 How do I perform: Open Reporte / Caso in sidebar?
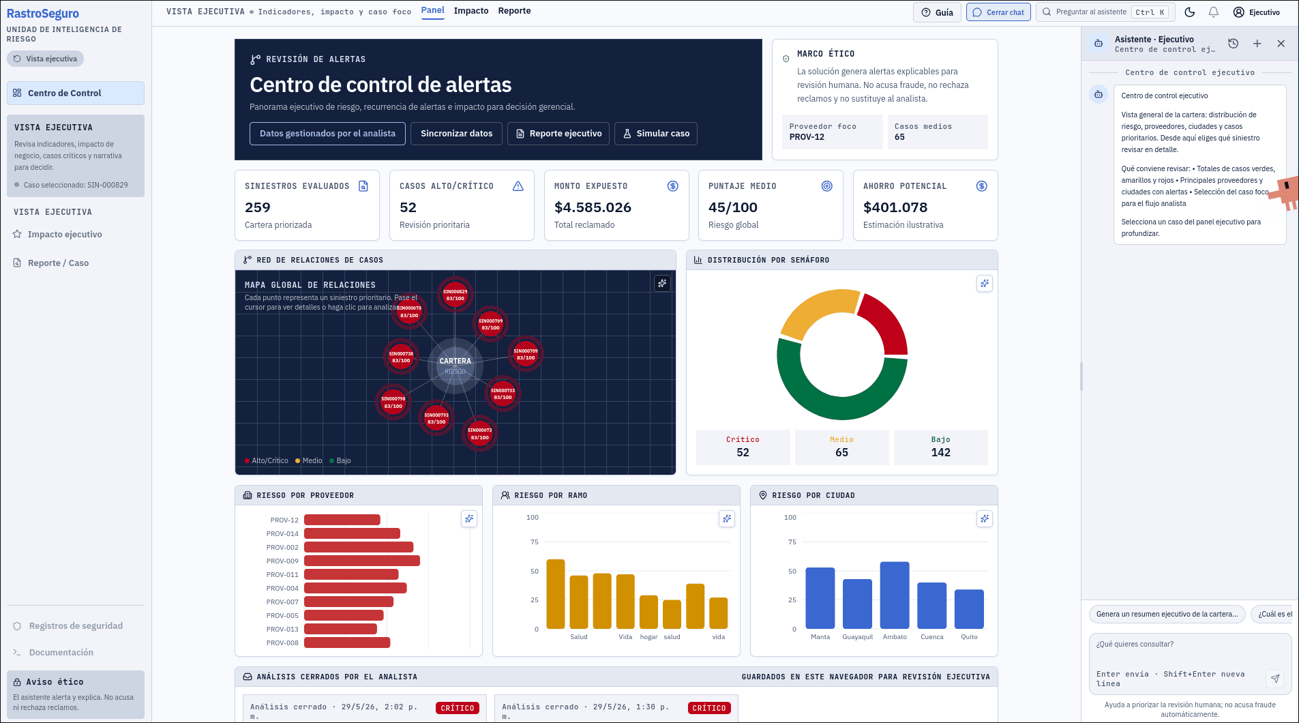(76, 263)
